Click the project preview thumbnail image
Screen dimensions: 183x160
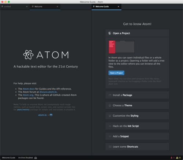[122, 47]
